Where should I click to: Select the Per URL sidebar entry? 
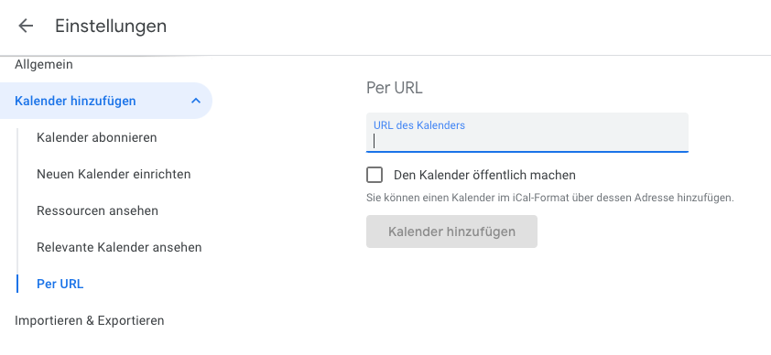60,285
